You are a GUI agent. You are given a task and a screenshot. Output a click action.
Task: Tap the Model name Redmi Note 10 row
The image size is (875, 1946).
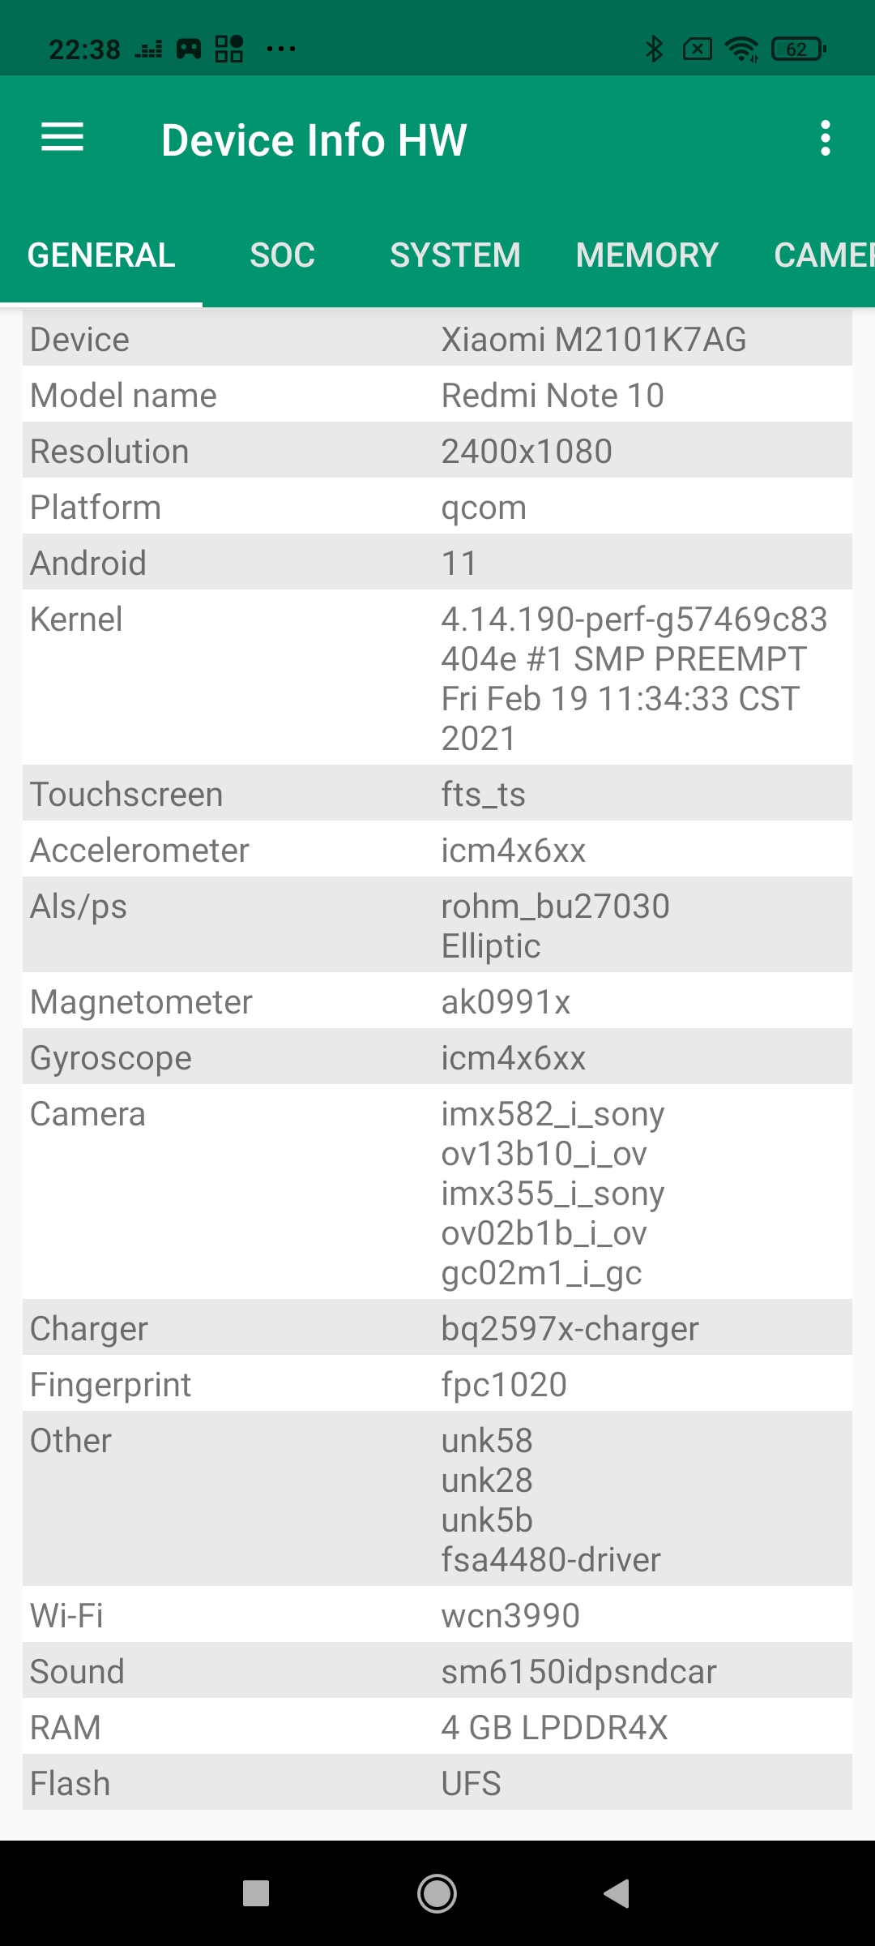tap(437, 396)
